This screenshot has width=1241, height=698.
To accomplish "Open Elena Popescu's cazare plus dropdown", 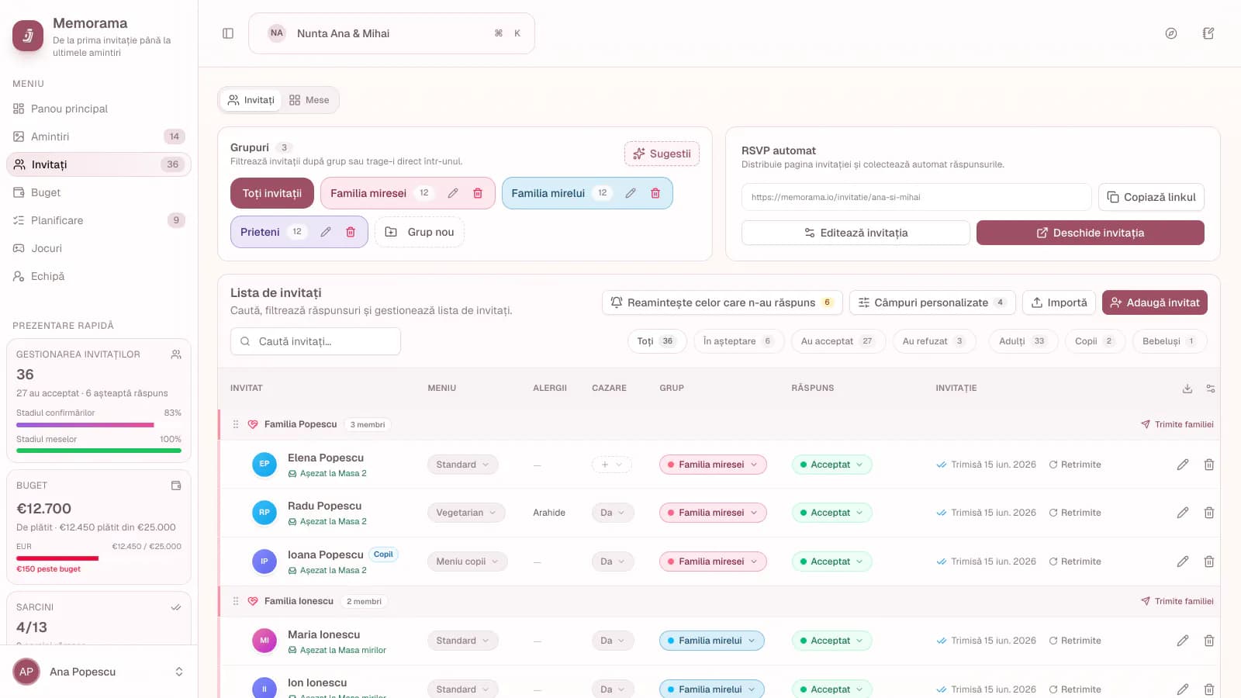I will pyautogui.click(x=611, y=465).
